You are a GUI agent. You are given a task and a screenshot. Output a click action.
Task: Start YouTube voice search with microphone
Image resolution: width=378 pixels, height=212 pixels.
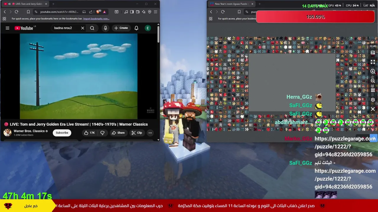click(105, 28)
